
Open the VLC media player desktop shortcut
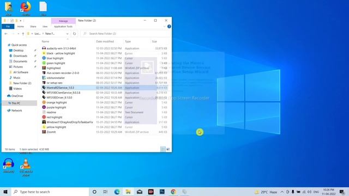tap(26, 167)
